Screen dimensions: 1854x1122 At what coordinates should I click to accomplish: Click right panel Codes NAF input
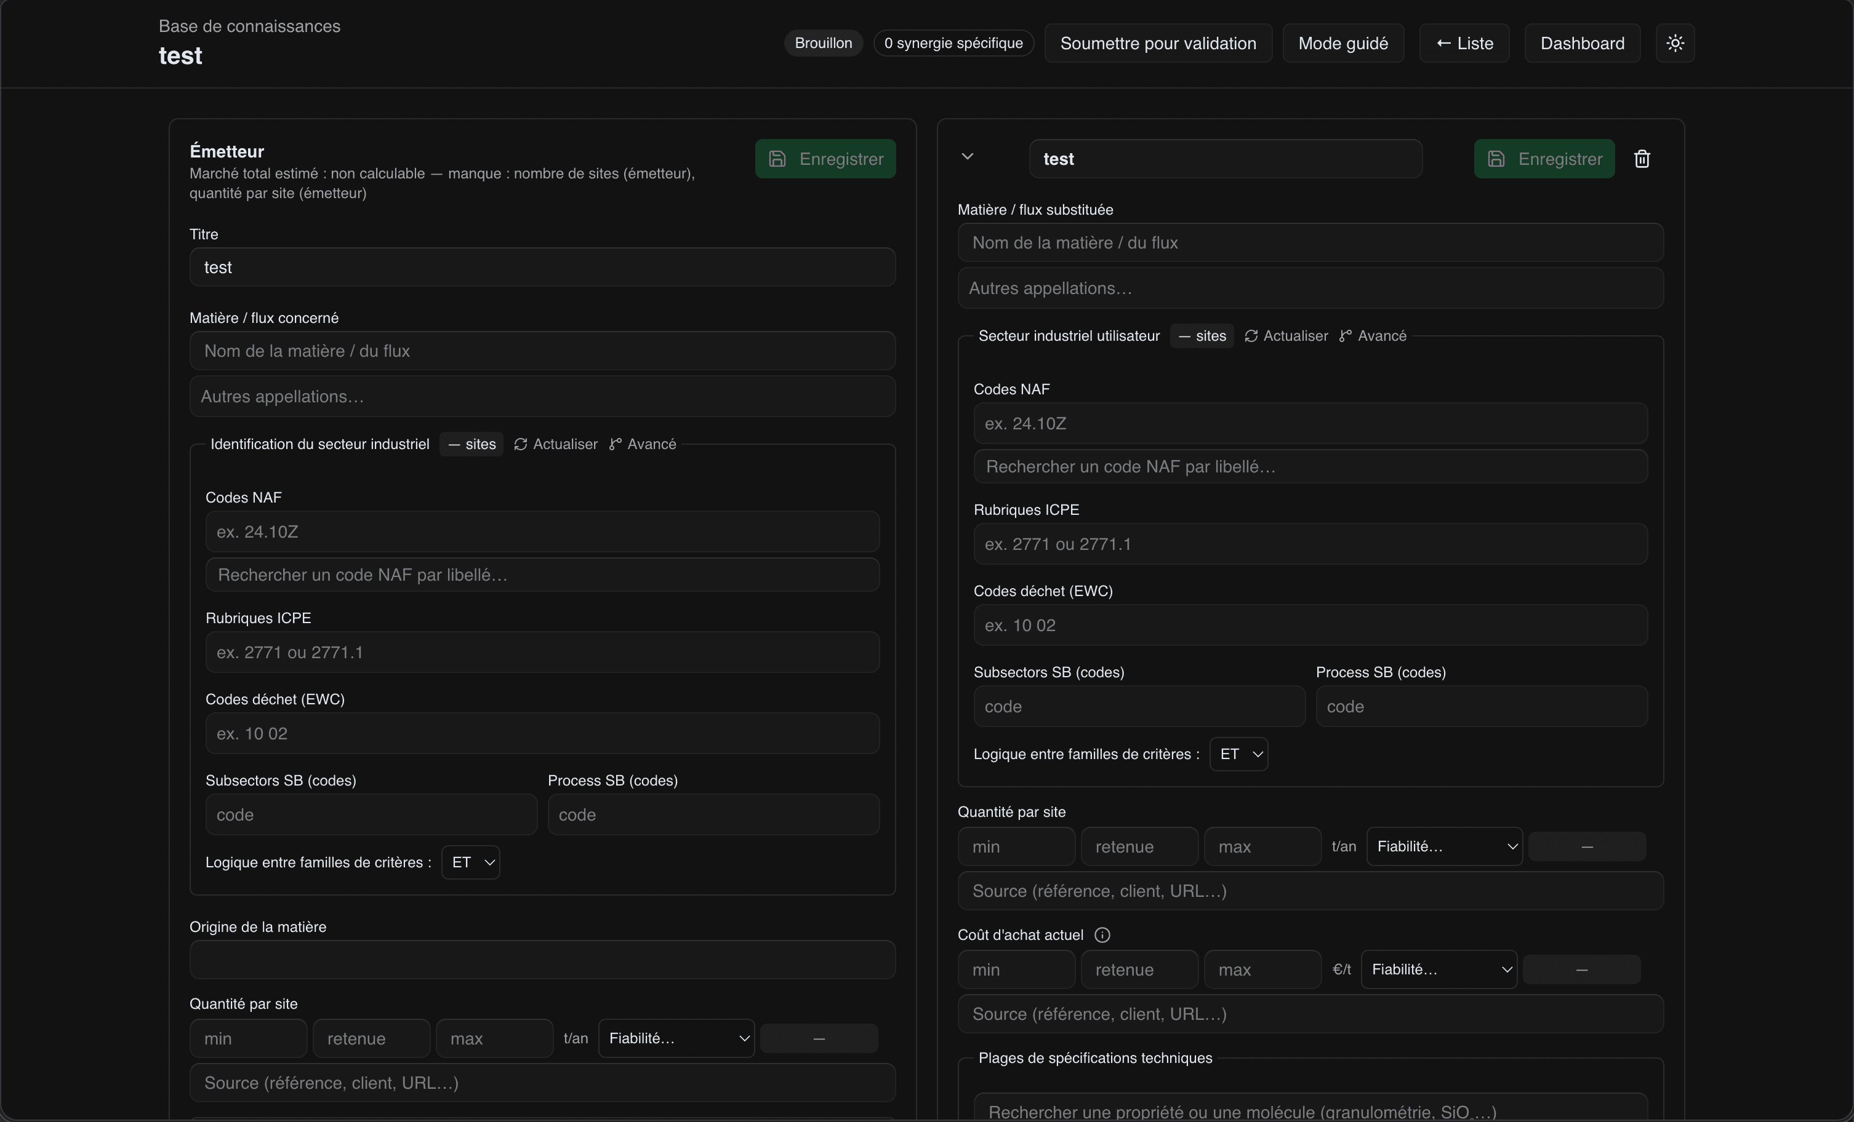click(1310, 423)
